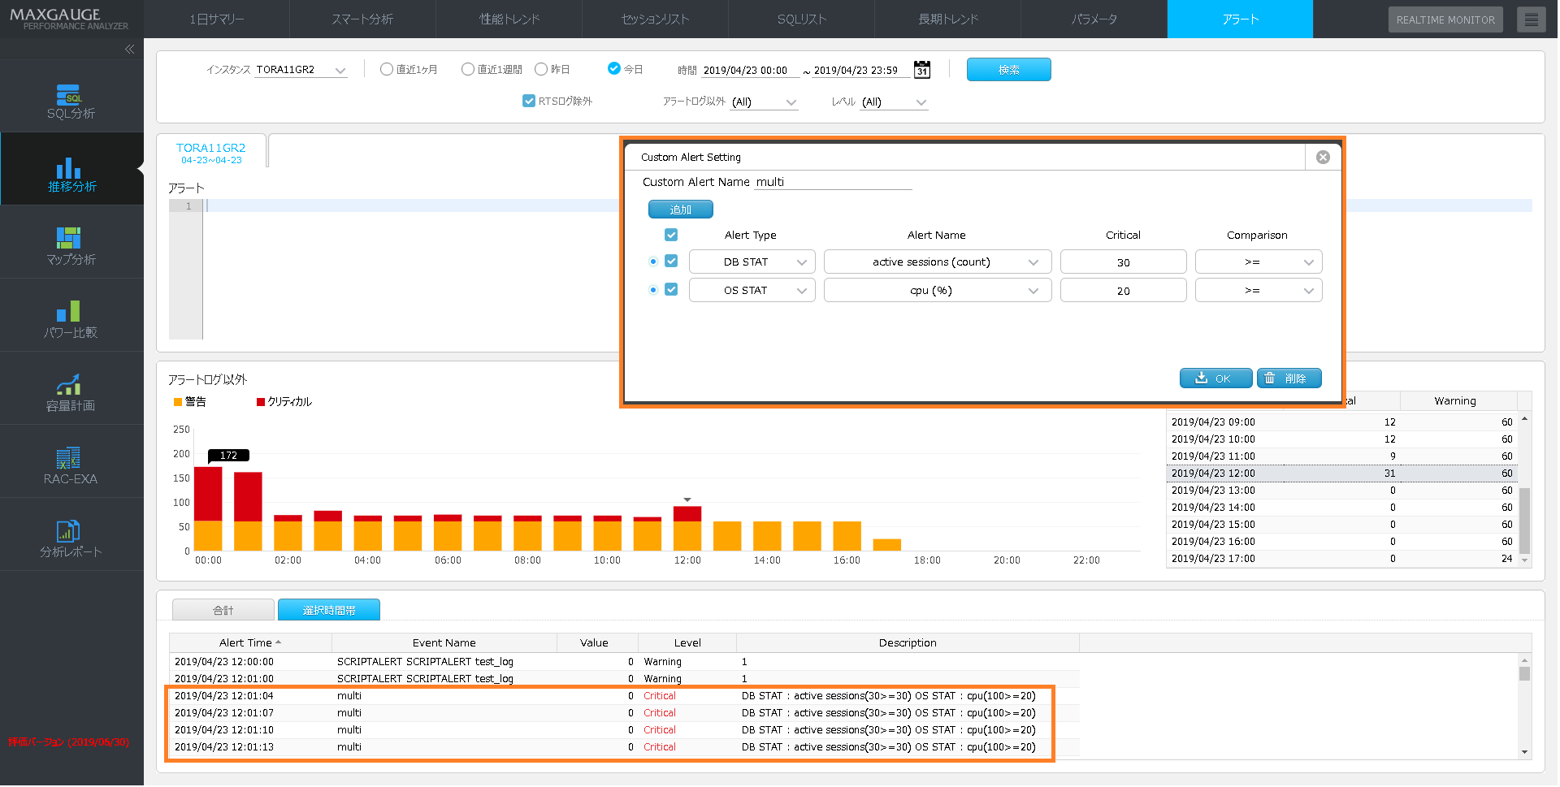This screenshot has height=787, width=1560.
Task: Switch to the SQLリスト tab
Action: [802, 19]
